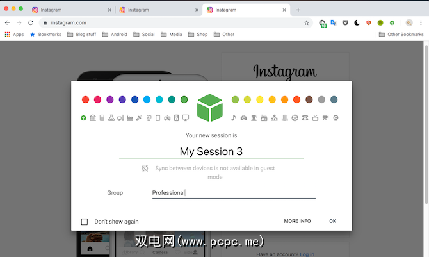Open the Social bookmarks folder

(144, 34)
